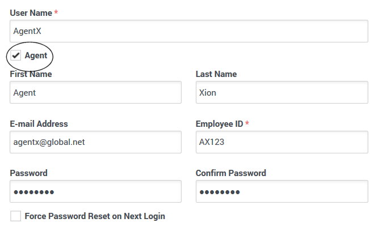
Task: Click the "First Name" field label
Action: click(x=31, y=74)
